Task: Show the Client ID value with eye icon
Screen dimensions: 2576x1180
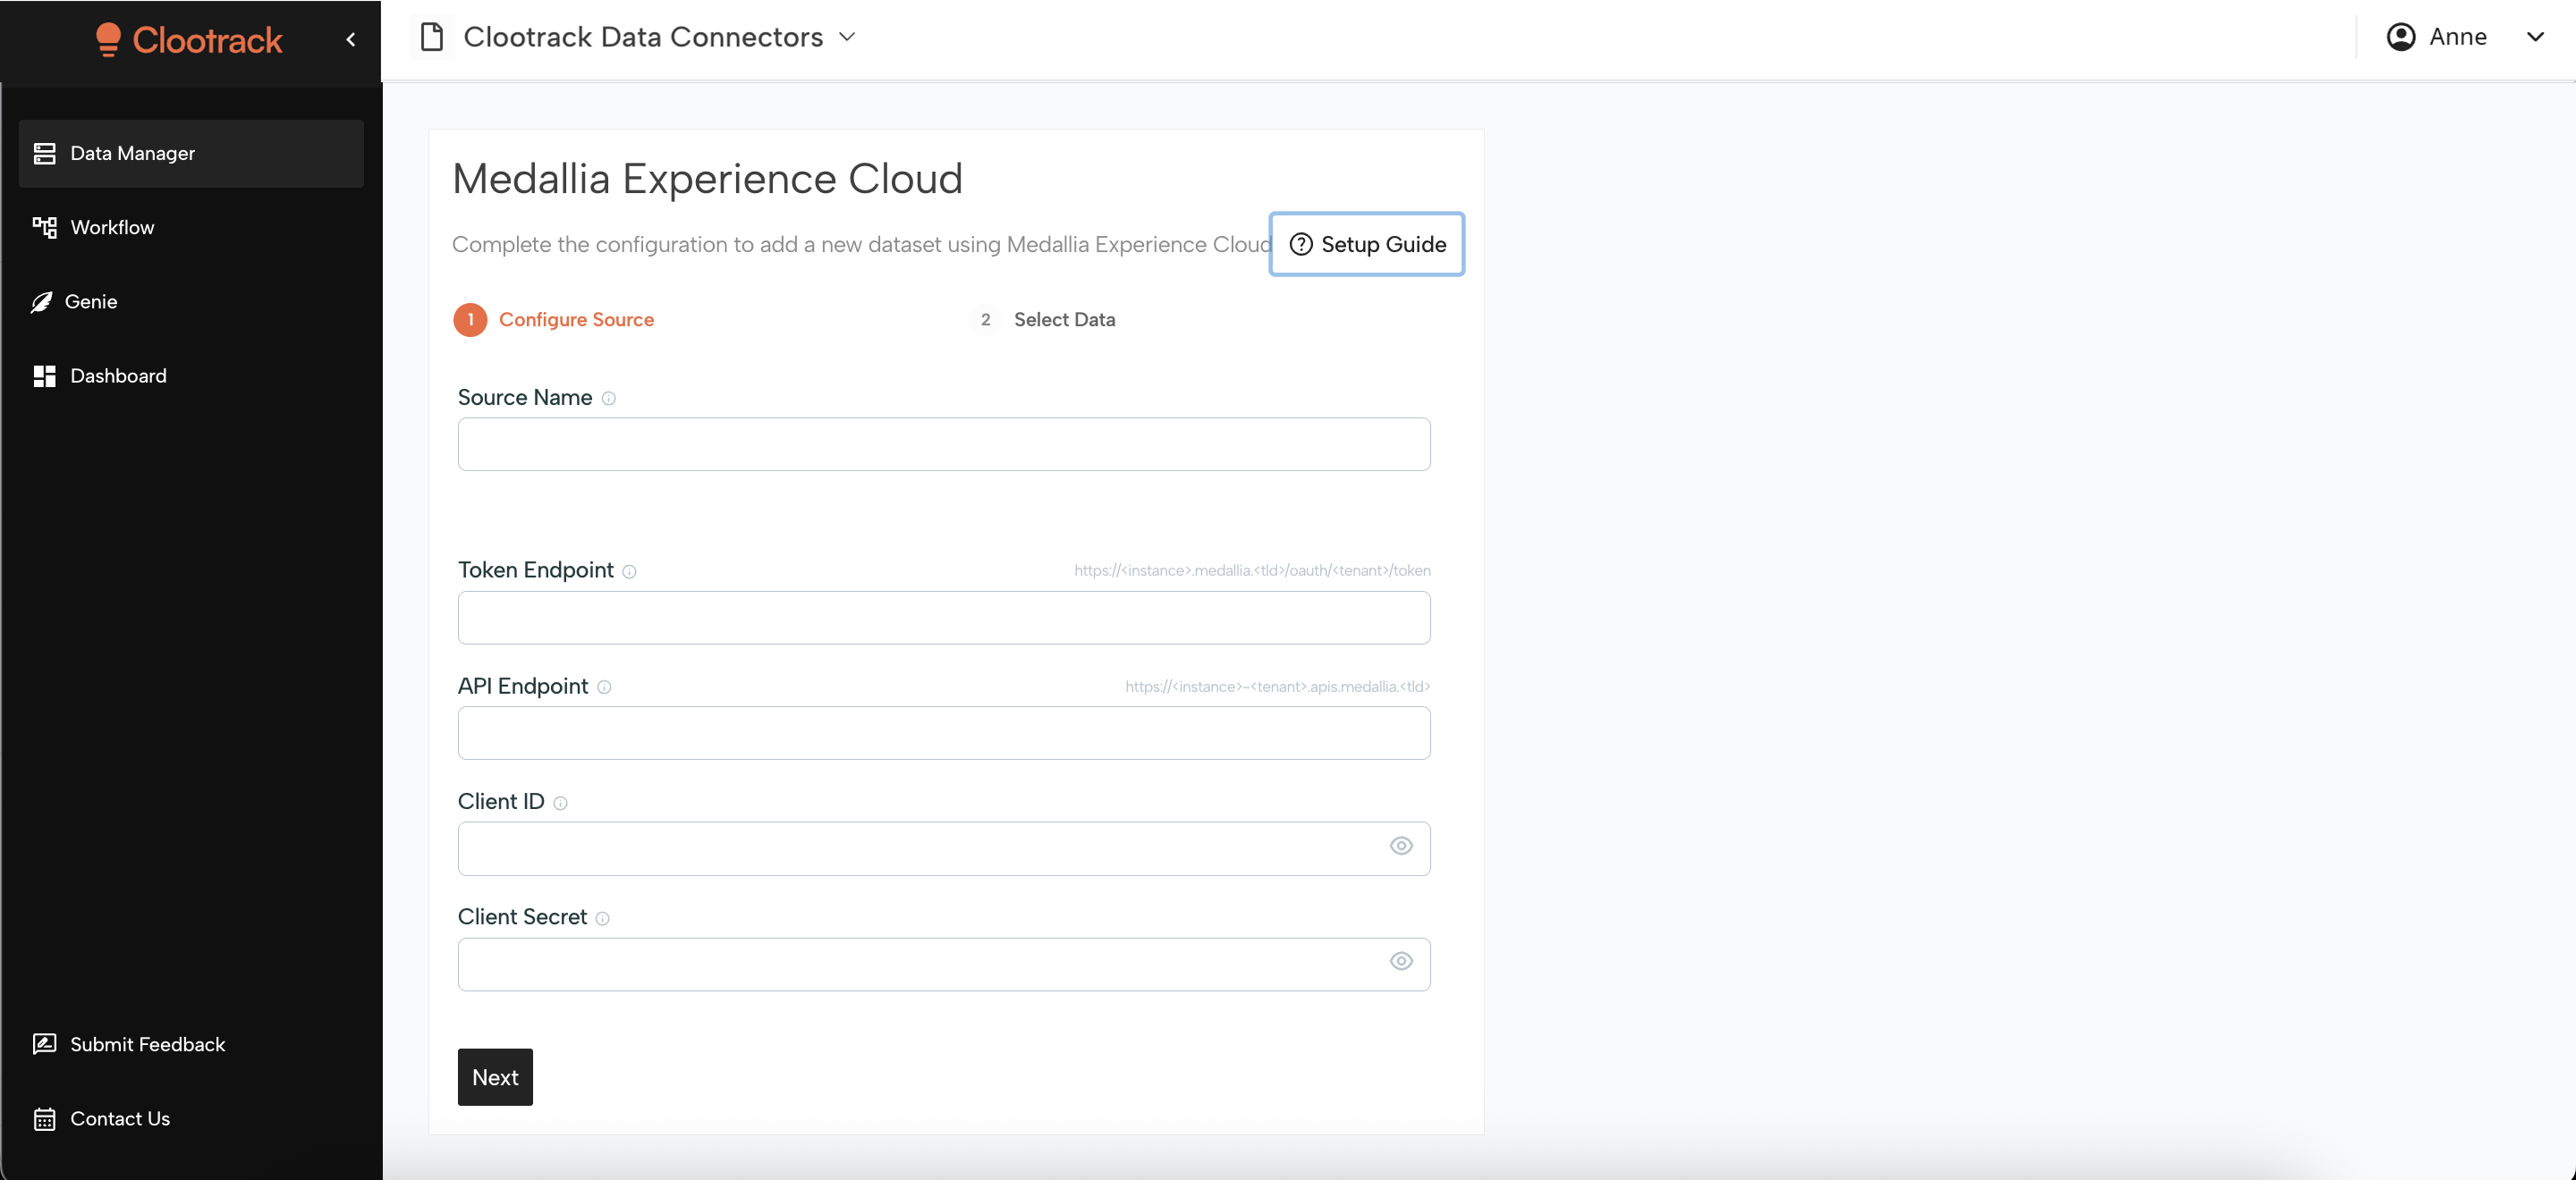Action: click(x=1401, y=846)
